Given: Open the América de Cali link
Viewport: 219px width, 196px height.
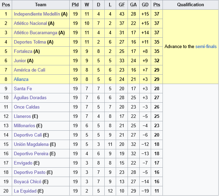Looking at the screenshot, I should point(29,70).
